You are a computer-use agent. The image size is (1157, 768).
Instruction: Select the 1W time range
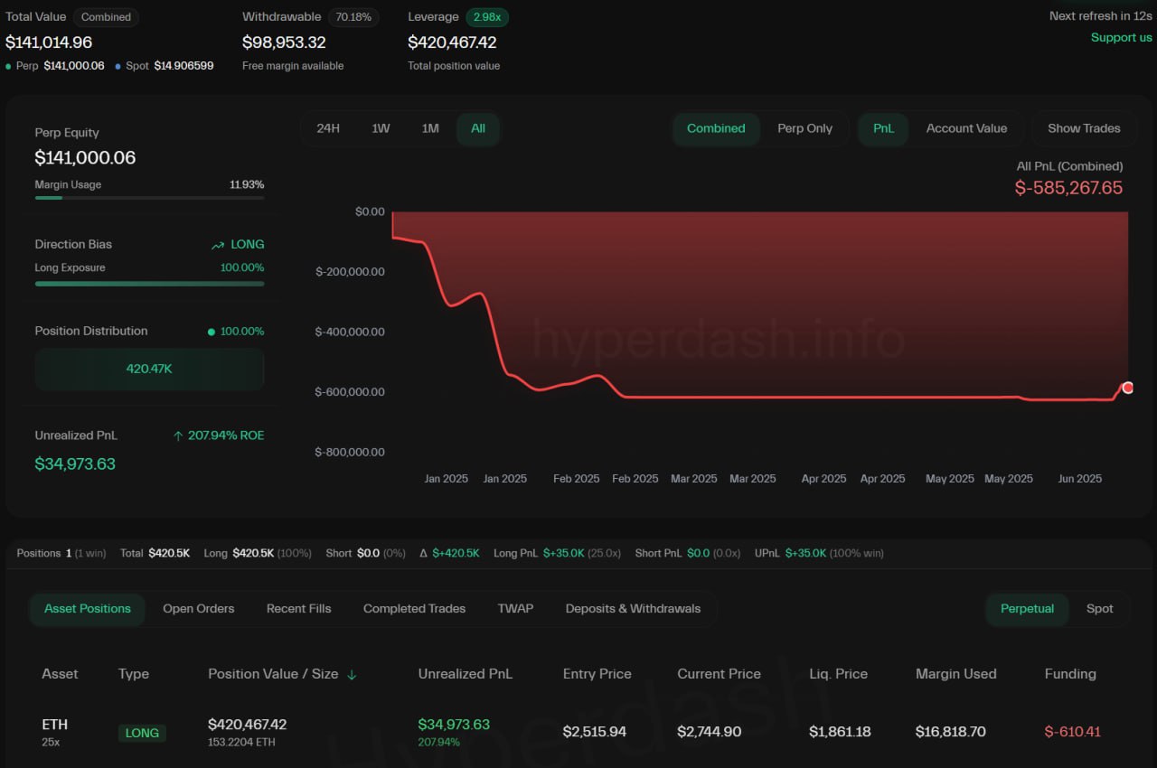[381, 128]
